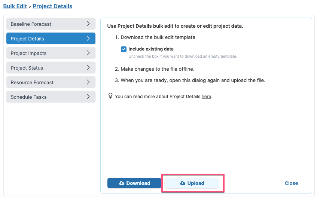Viewport: 317px width, 198px height.
Task: Toggle the Include existing data checkbox
Action: point(124,49)
